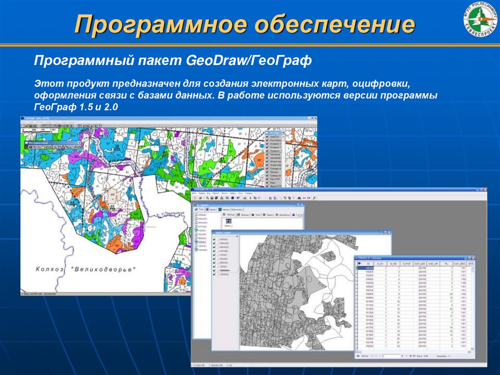This screenshot has width=500, height=375.
Task: Switch to the Запросы tab in project window
Action: pos(243,215)
